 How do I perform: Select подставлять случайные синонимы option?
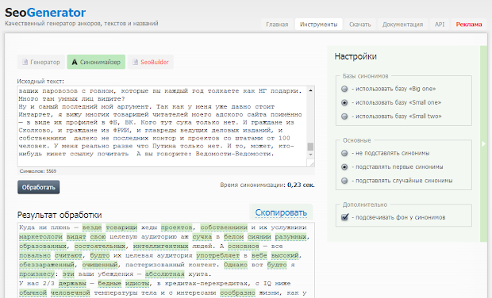344,181
